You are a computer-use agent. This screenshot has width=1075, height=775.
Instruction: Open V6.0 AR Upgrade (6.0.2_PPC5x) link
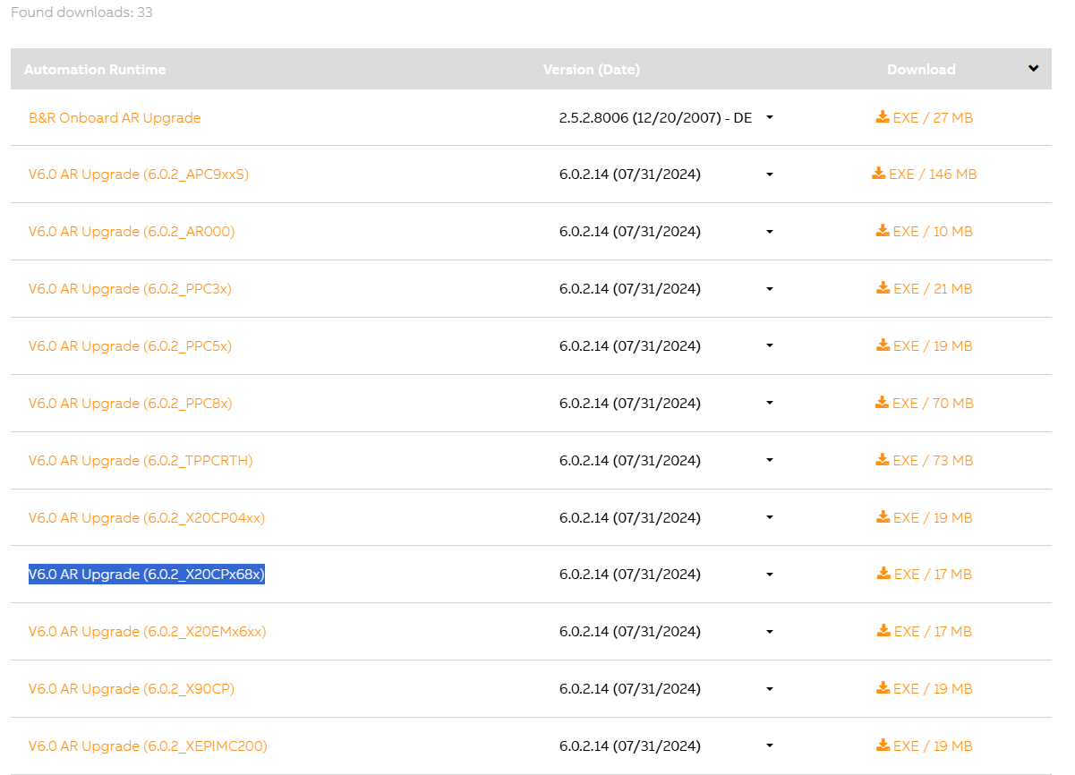[x=130, y=345]
